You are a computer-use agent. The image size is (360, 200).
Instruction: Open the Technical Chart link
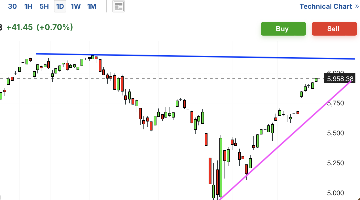pos(326,6)
